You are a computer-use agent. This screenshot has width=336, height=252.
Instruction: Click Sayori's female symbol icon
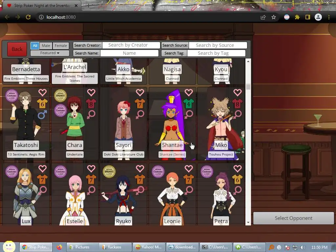pyautogui.click(x=140, y=115)
